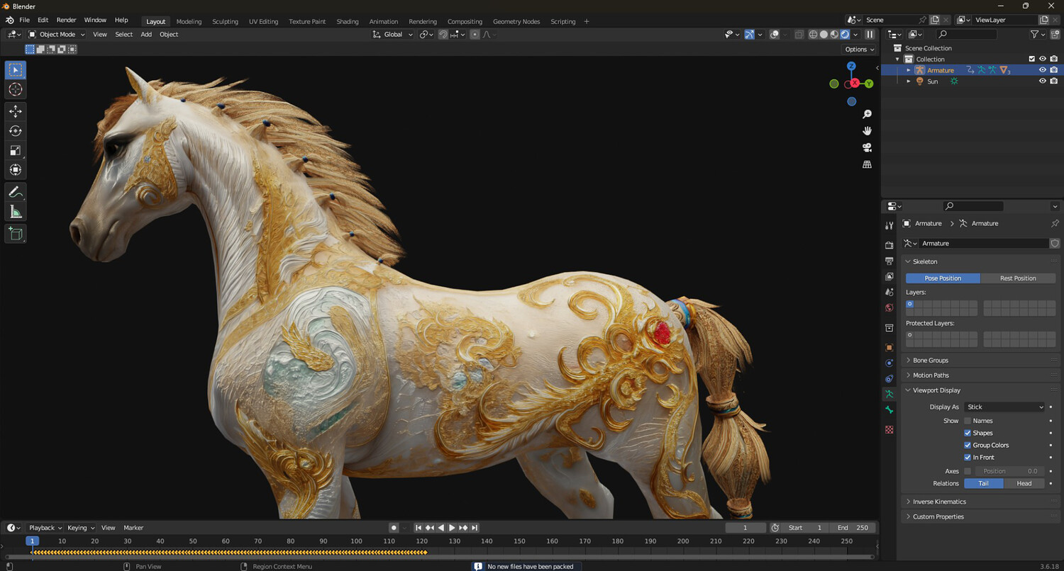The width and height of the screenshot is (1064, 571).
Task: Open the Keying popover in the timeline
Action: point(80,528)
